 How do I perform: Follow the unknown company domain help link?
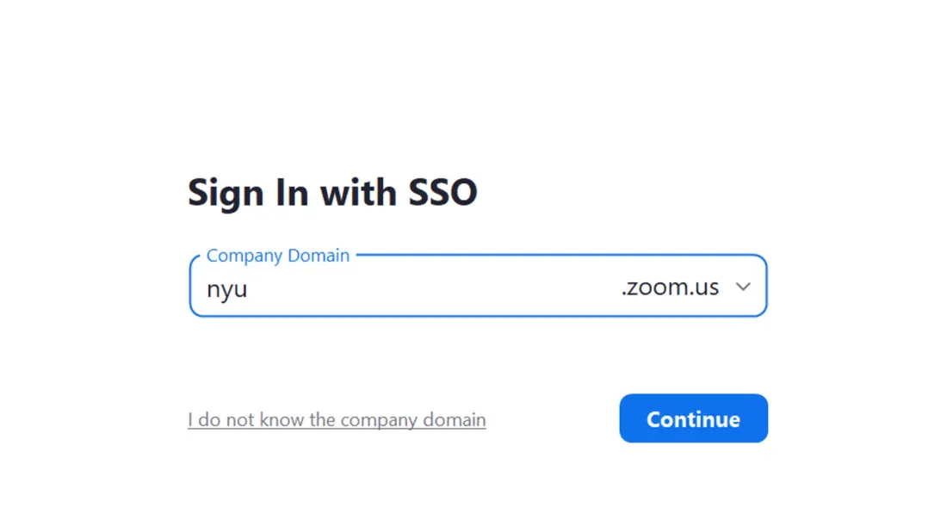click(x=337, y=420)
